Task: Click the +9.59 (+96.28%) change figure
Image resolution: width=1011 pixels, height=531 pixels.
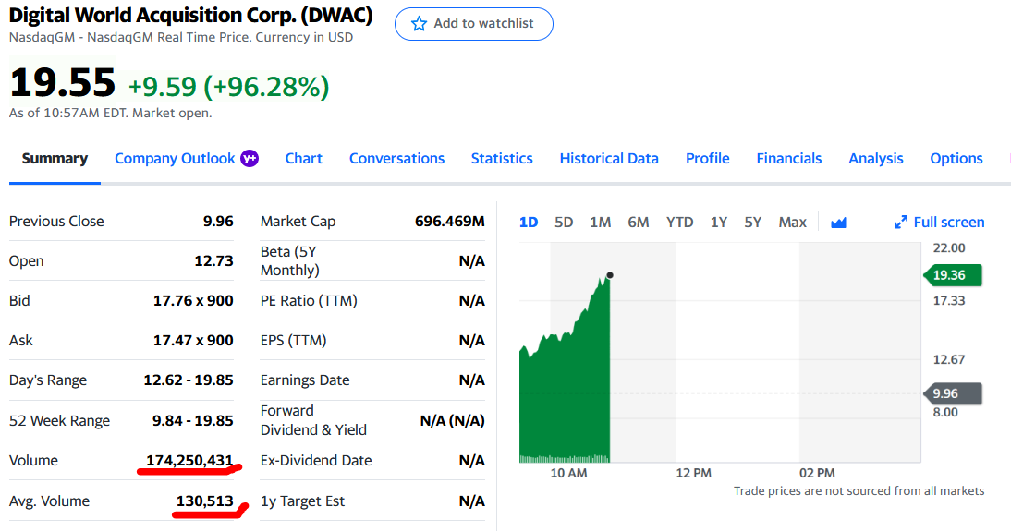Action: tap(229, 87)
